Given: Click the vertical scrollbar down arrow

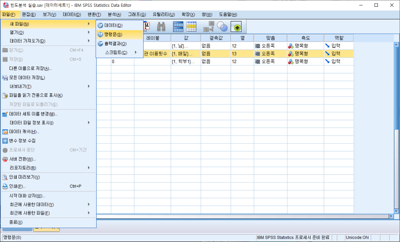Looking at the screenshot, I should coord(396,211).
